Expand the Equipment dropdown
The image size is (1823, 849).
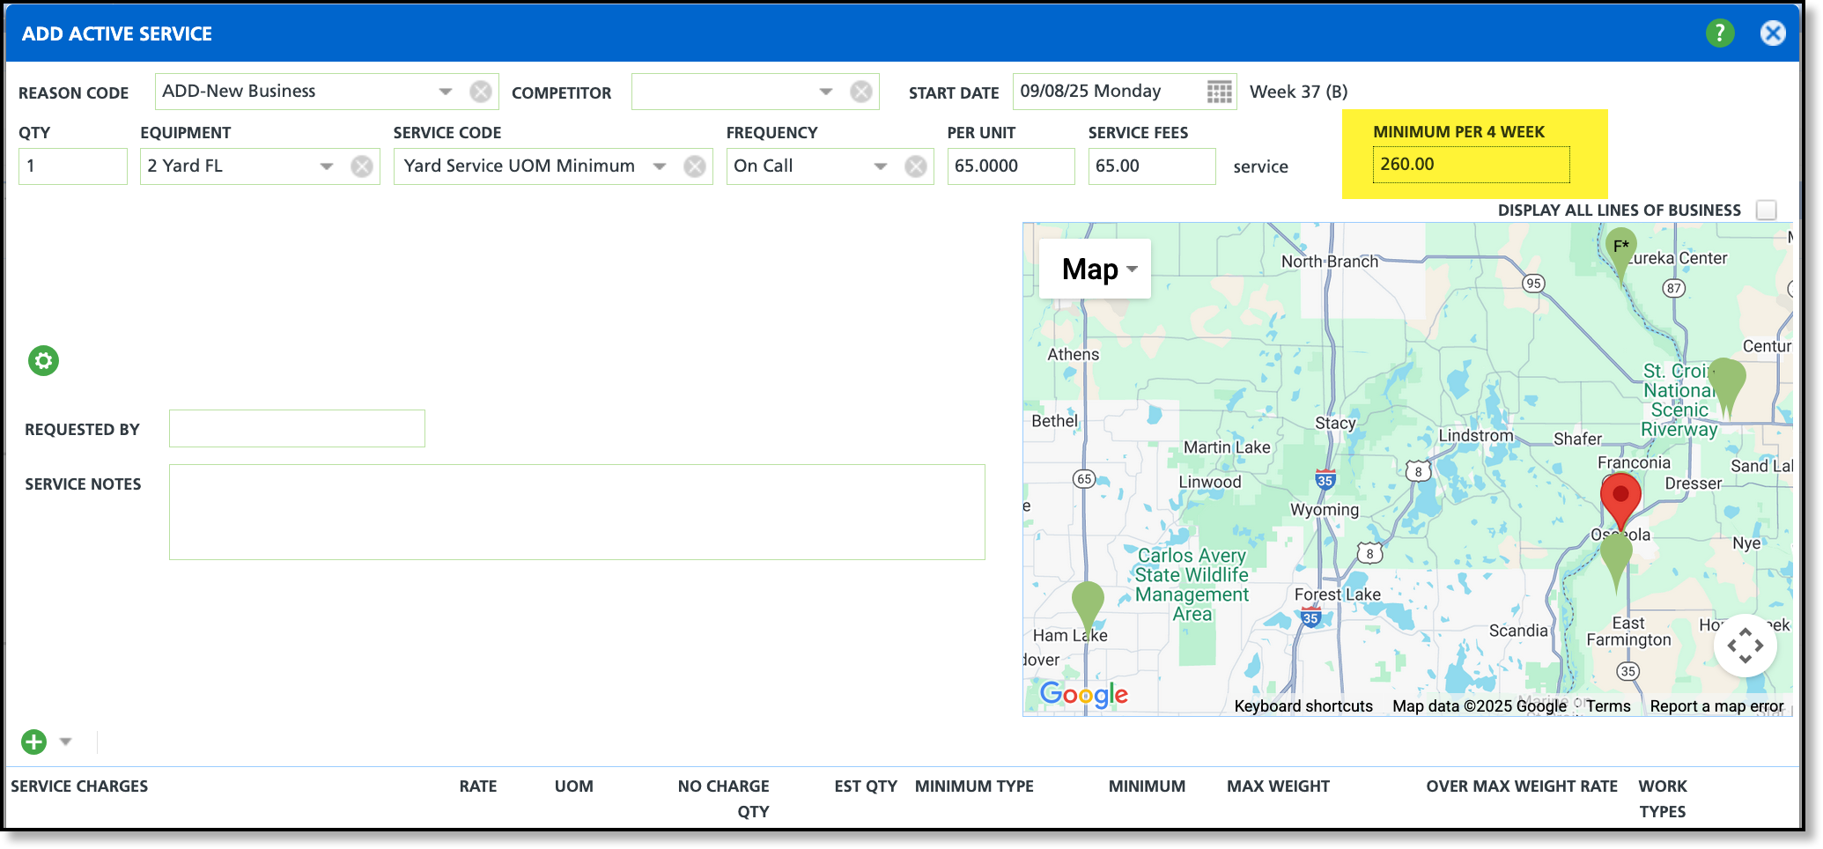tap(327, 166)
